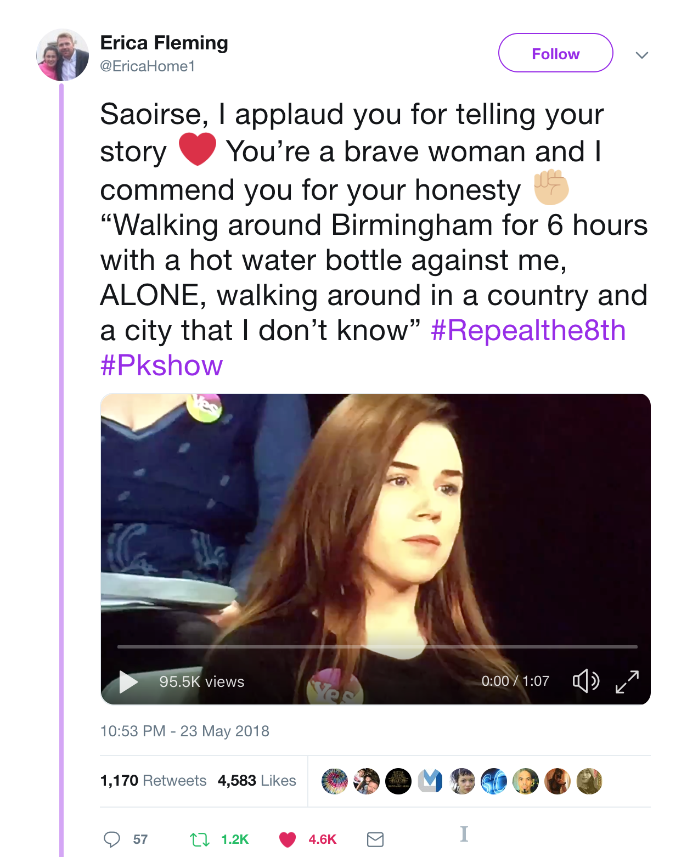
Task: Open the #Pkshow hashtag
Action: pos(161,365)
